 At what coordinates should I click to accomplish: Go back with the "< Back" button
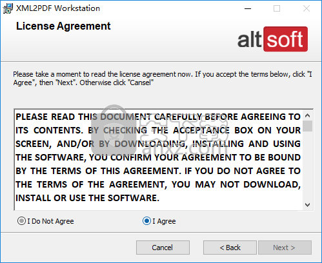(x=230, y=248)
